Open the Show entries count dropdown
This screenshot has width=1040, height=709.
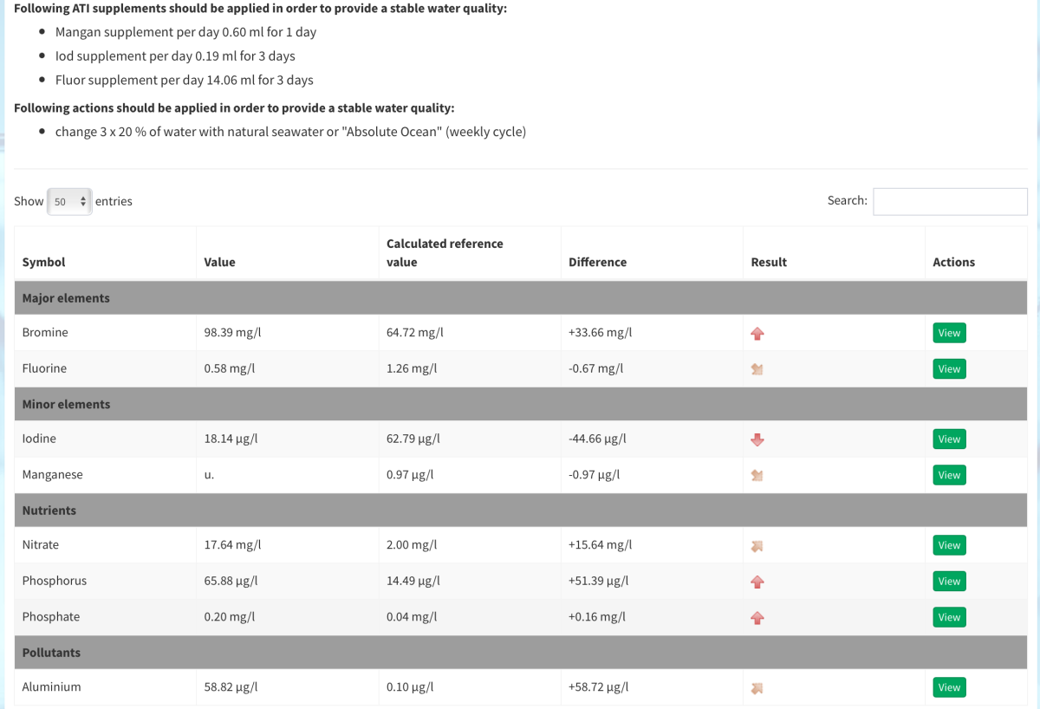(x=69, y=201)
